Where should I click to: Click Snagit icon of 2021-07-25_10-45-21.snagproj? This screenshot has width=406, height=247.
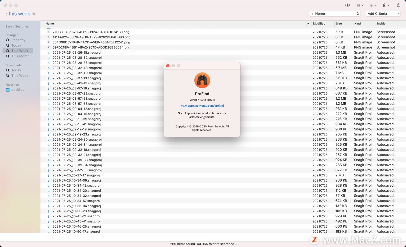coord(48,216)
